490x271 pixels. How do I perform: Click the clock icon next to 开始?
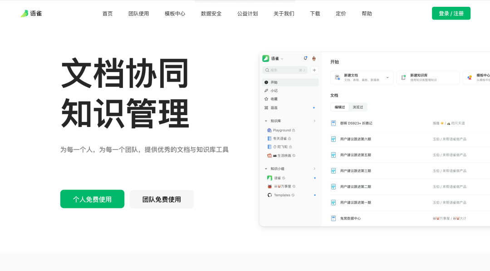[266, 82]
